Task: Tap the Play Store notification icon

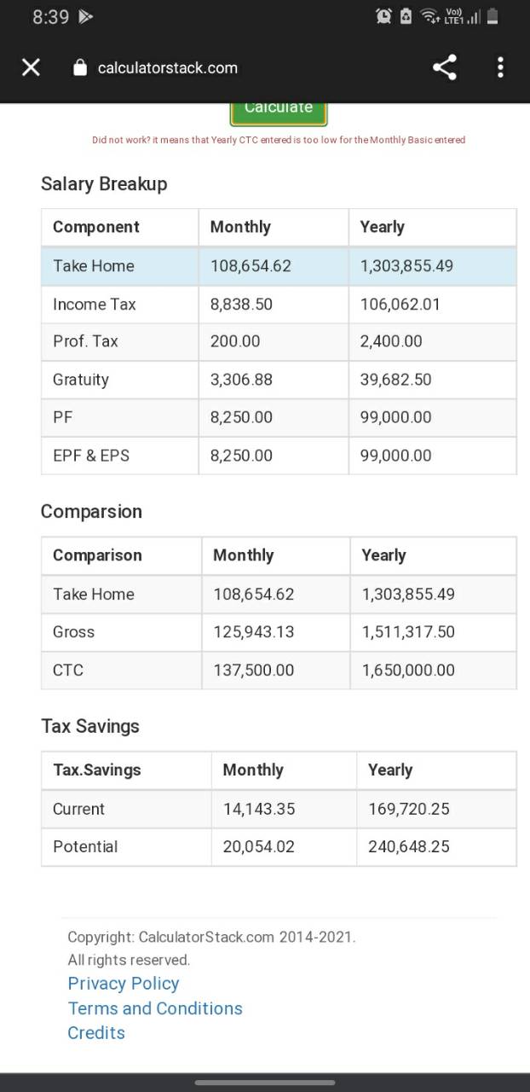Action: click(x=86, y=17)
